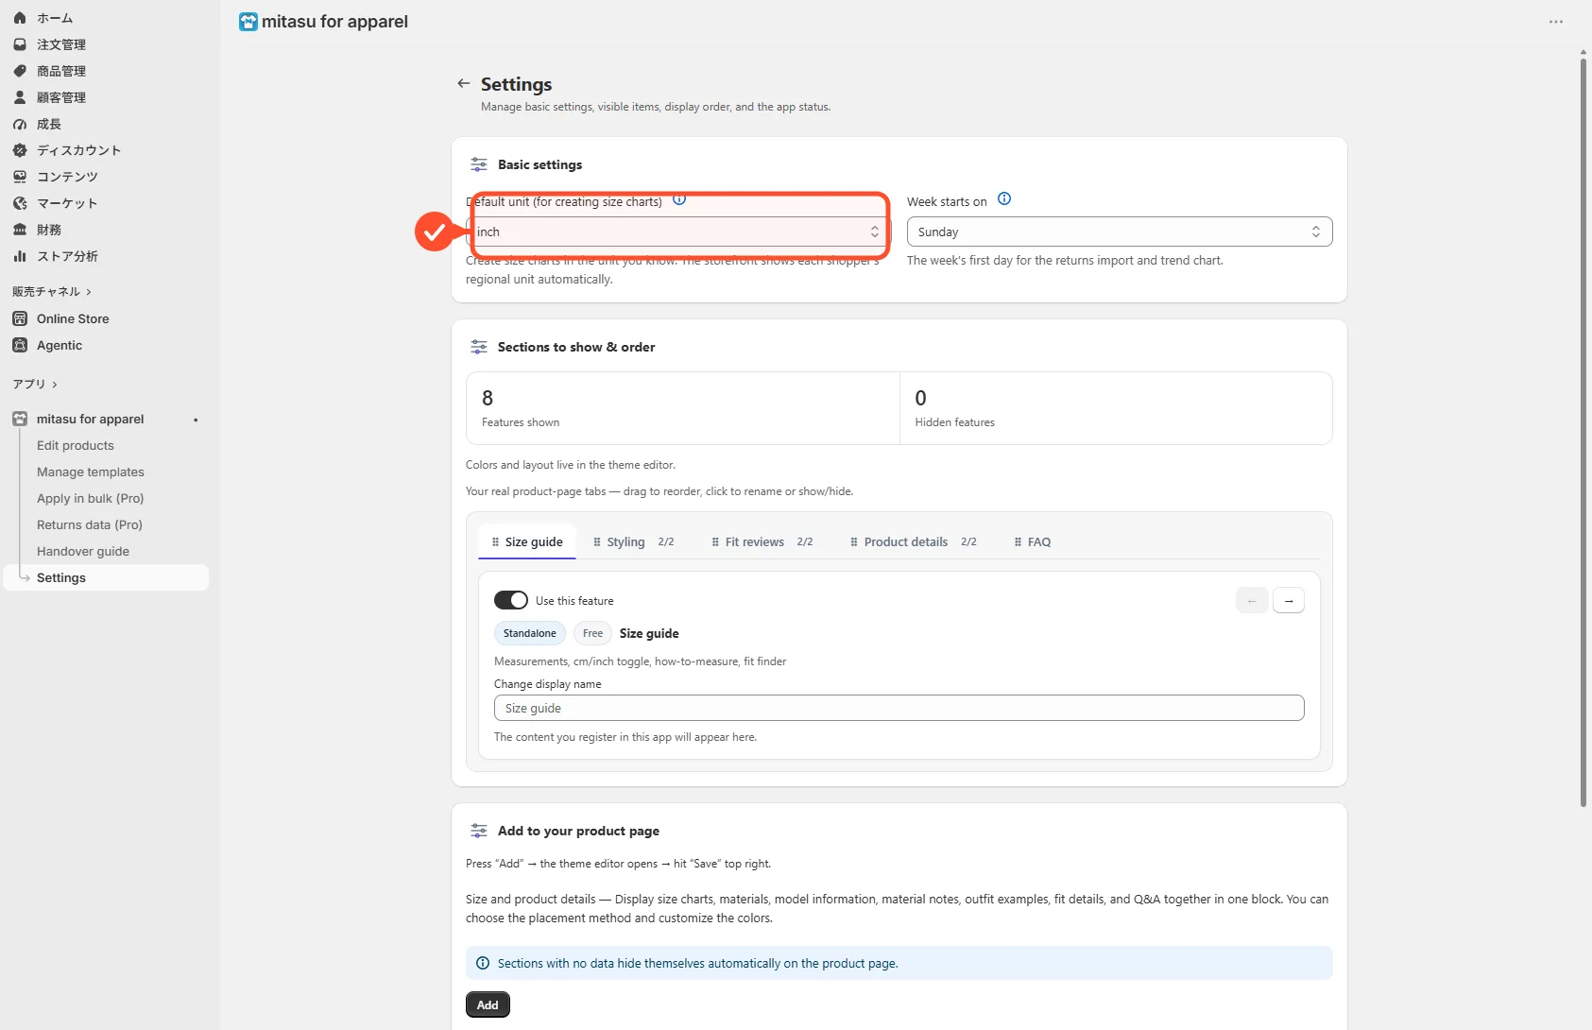Open Apply in bulk (Pro)
This screenshot has width=1592, height=1030.
pyautogui.click(x=91, y=498)
